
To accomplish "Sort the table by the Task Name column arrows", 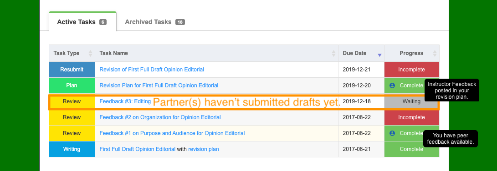I will [333, 53].
